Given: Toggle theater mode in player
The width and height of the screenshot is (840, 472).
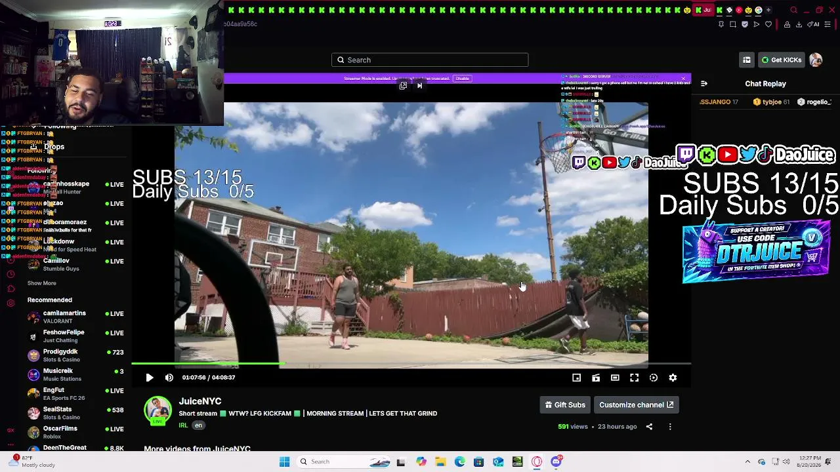Looking at the screenshot, I should (615, 378).
